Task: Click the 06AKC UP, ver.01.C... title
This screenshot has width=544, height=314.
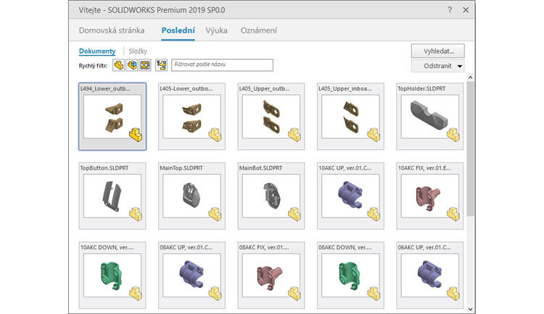Action: (x=424, y=247)
